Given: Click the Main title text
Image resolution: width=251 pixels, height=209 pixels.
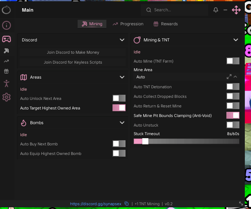Looking at the screenshot, I should click(28, 10).
